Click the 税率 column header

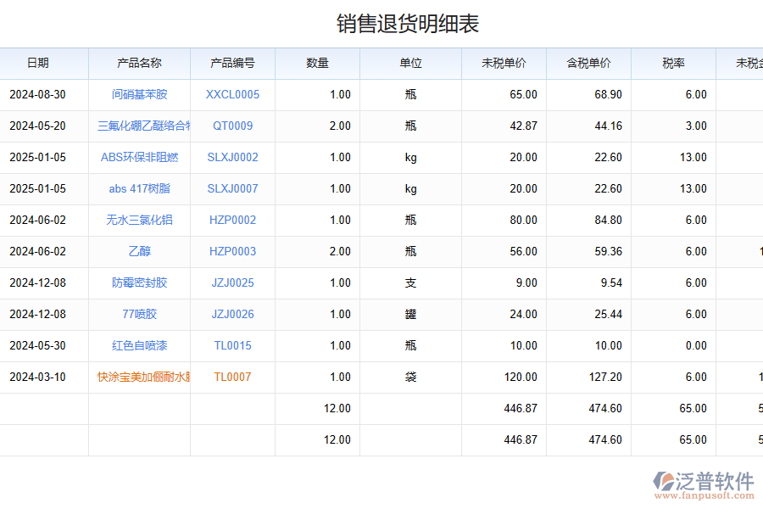pos(672,63)
